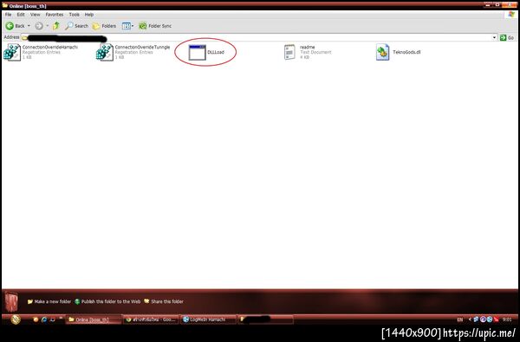Screen dimensions: 520x342
Task: Expand the Address bar dropdown arrow
Action: coord(494,37)
